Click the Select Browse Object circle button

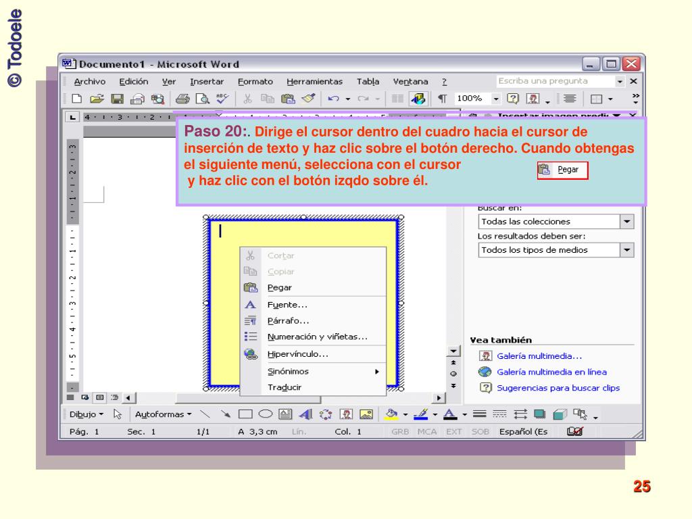click(453, 374)
